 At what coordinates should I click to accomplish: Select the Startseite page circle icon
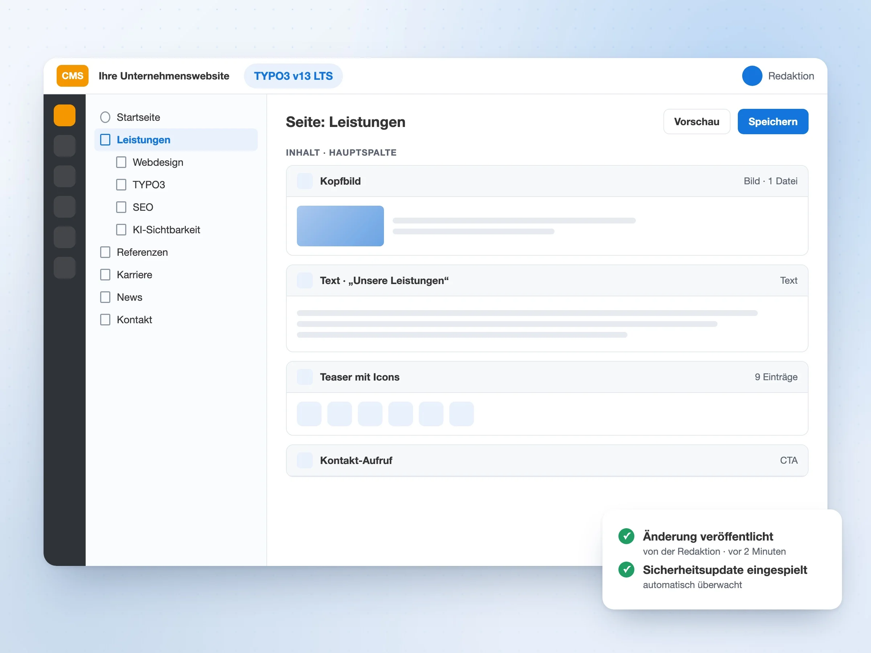pos(105,117)
